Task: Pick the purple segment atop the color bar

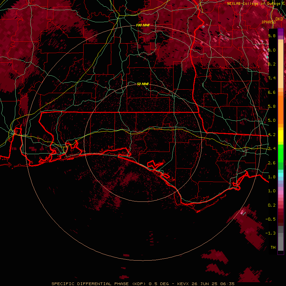Action: [x=281, y=32]
